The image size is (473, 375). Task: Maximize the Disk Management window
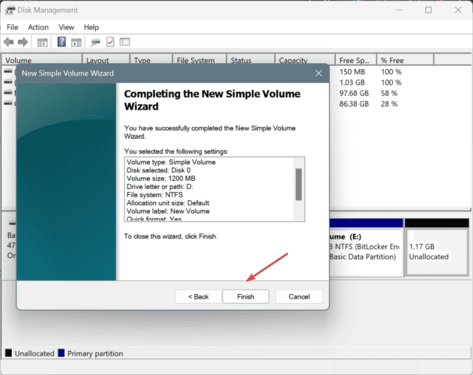coord(428,10)
